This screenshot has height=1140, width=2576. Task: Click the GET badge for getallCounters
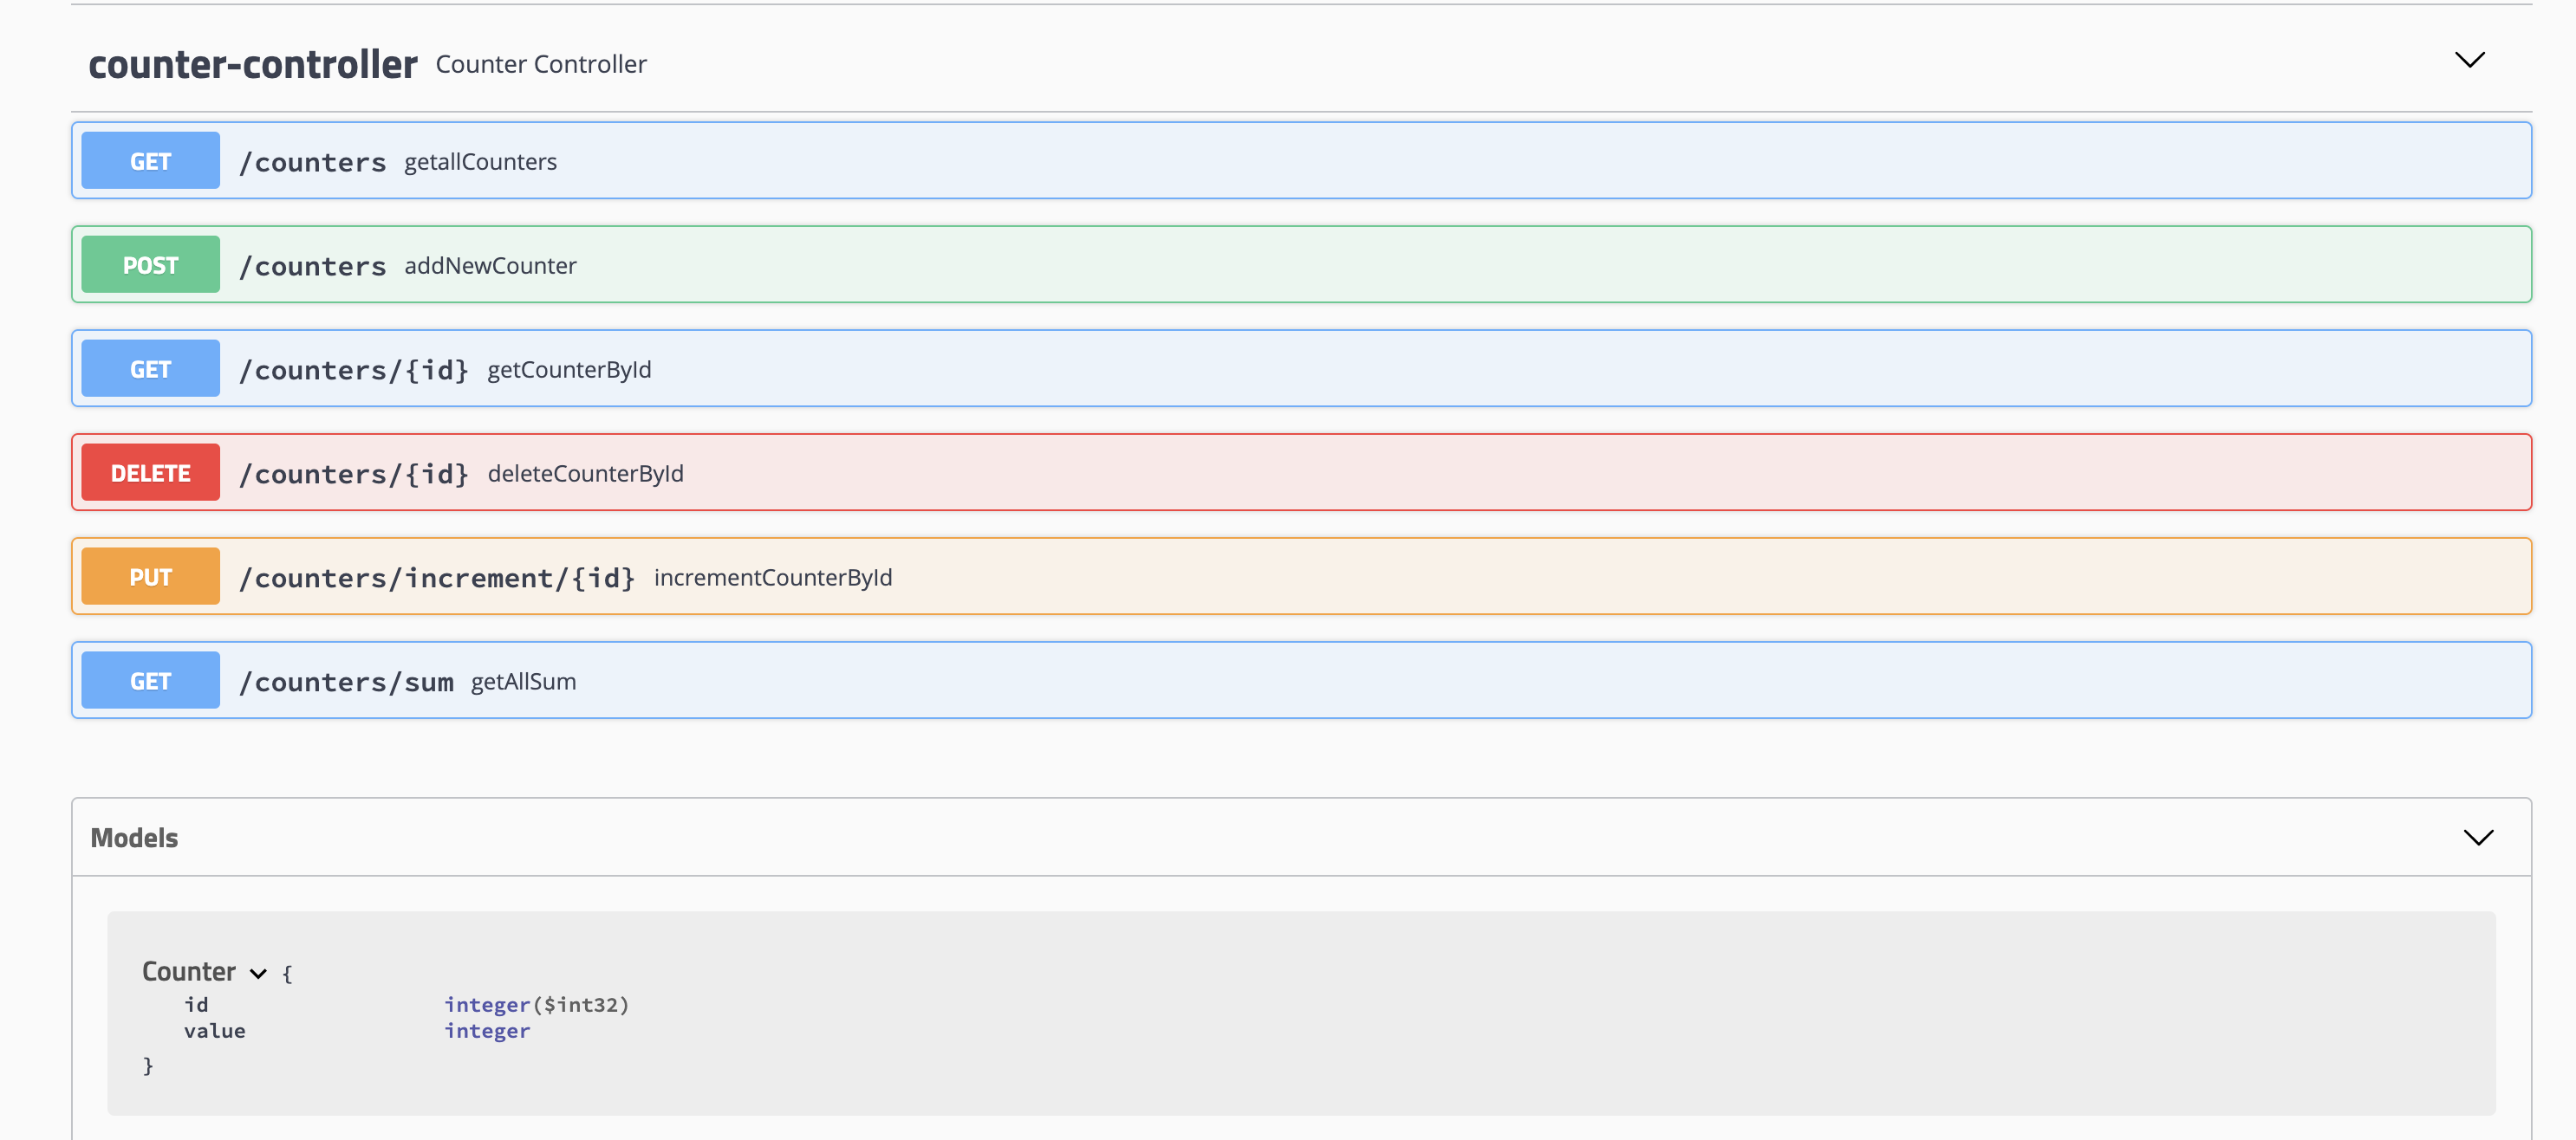[150, 161]
